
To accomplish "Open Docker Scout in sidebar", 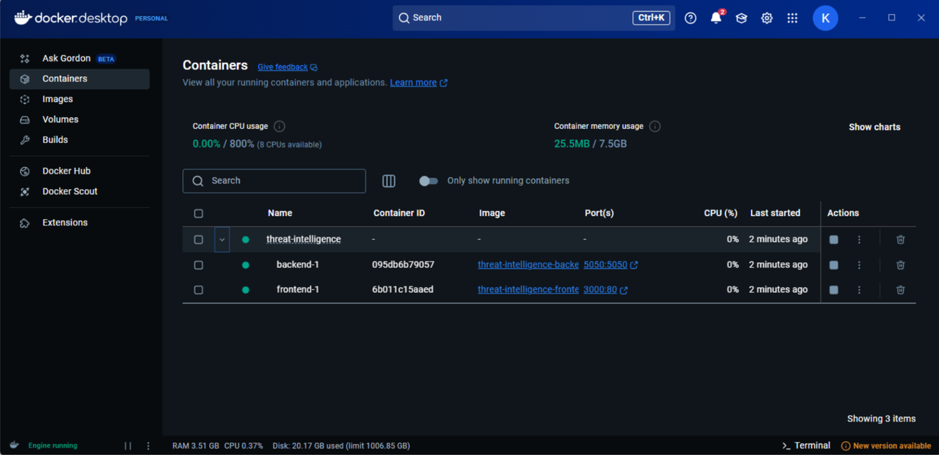I will pyautogui.click(x=79, y=191).
